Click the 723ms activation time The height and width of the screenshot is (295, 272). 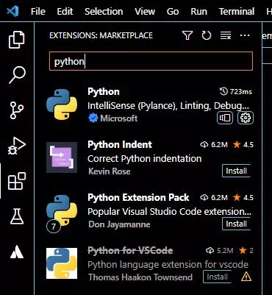click(x=236, y=92)
